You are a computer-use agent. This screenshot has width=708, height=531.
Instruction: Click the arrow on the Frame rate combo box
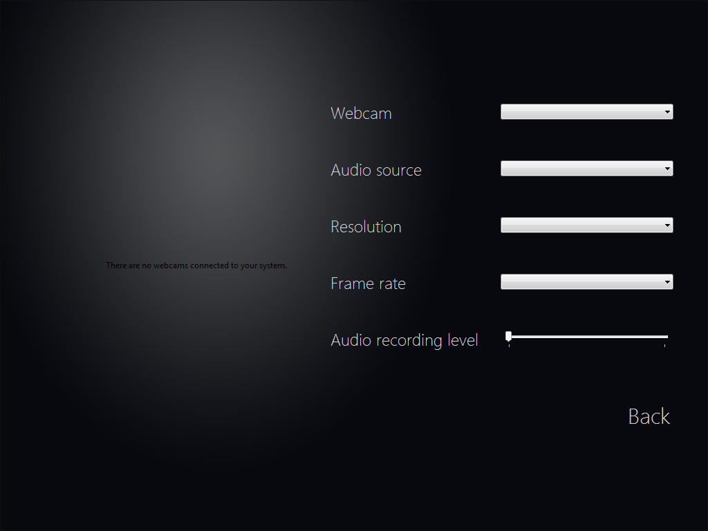pos(667,282)
